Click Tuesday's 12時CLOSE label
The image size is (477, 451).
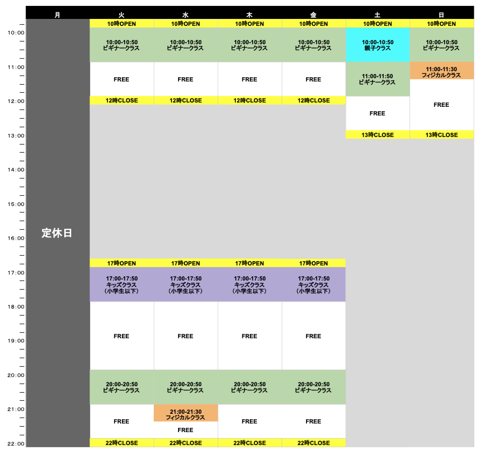(x=121, y=100)
